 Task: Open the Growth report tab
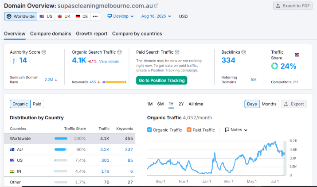click(x=91, y=34)
